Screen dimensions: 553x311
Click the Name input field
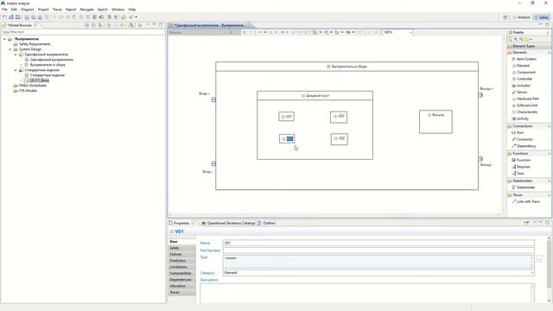378,243
